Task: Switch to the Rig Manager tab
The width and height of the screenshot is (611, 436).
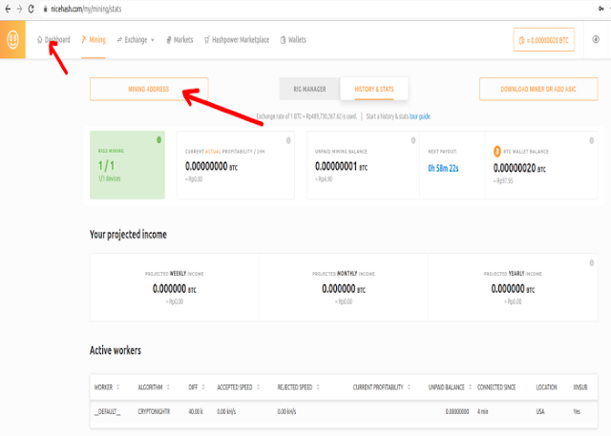Action: pyautogui.click(x=309, y=89)
